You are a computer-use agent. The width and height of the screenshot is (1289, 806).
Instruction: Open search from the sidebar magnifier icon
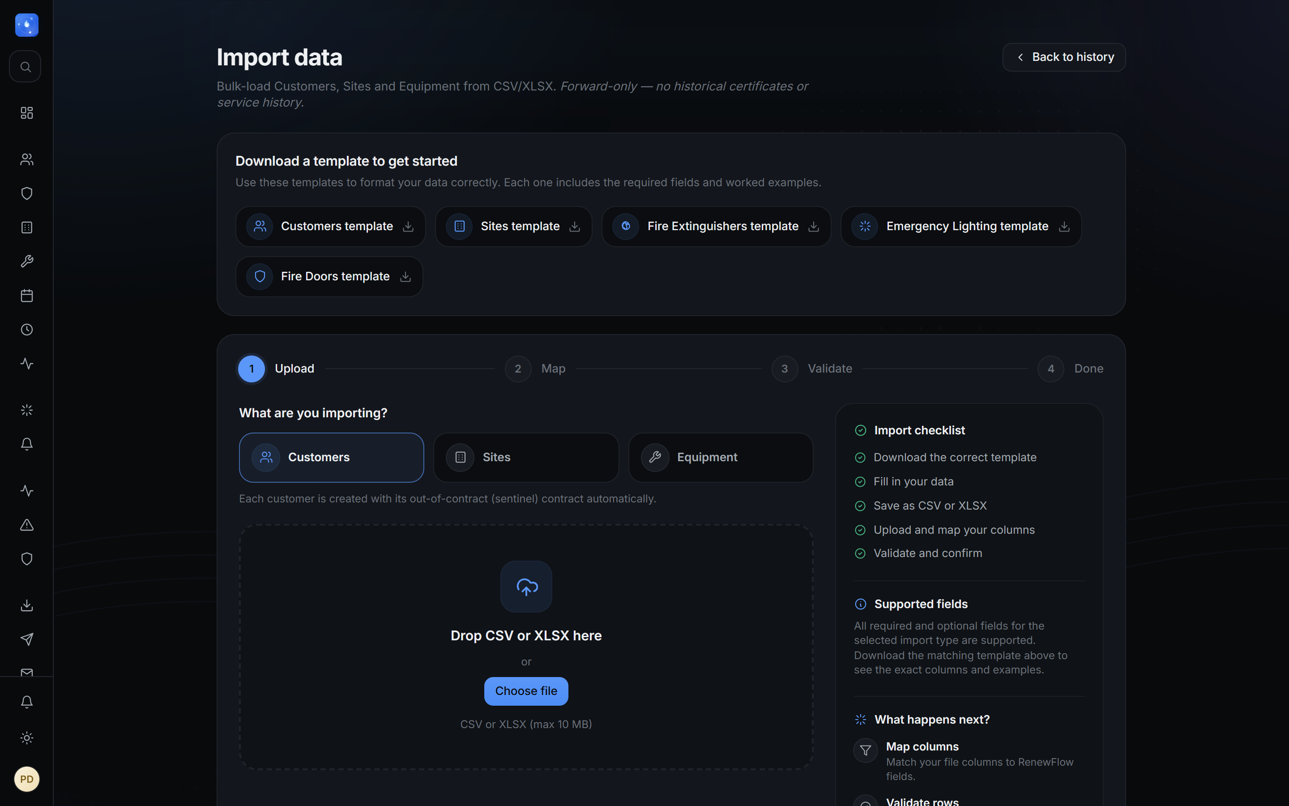[25, 67]
